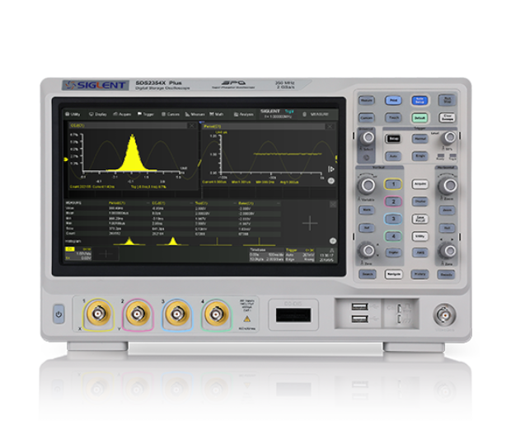
Task: Open the Utility menu on screen
Action: tap(74, 114)
